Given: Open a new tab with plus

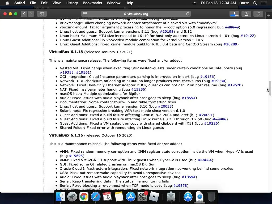Looking at the screenshot, I should [x=269, y=16].
